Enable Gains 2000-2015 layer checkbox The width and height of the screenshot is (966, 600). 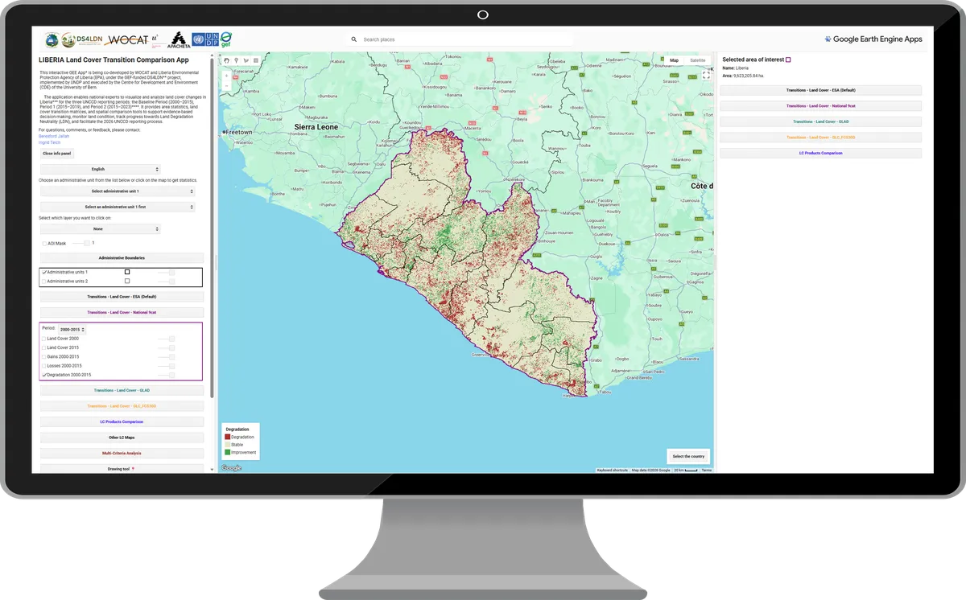coord(44,356)
